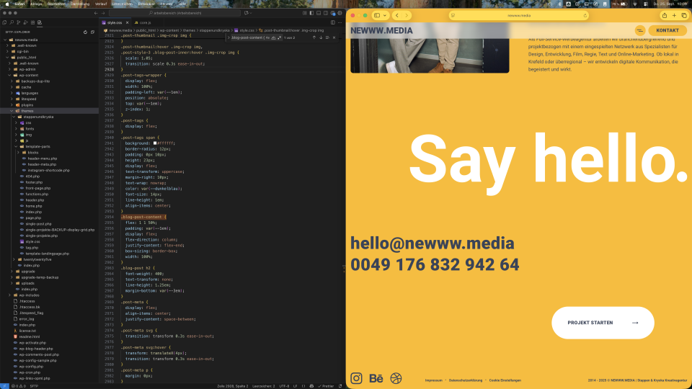Switch to the style.css editor tab
This screenshot has width=692, height=389.
coord(114,22)
